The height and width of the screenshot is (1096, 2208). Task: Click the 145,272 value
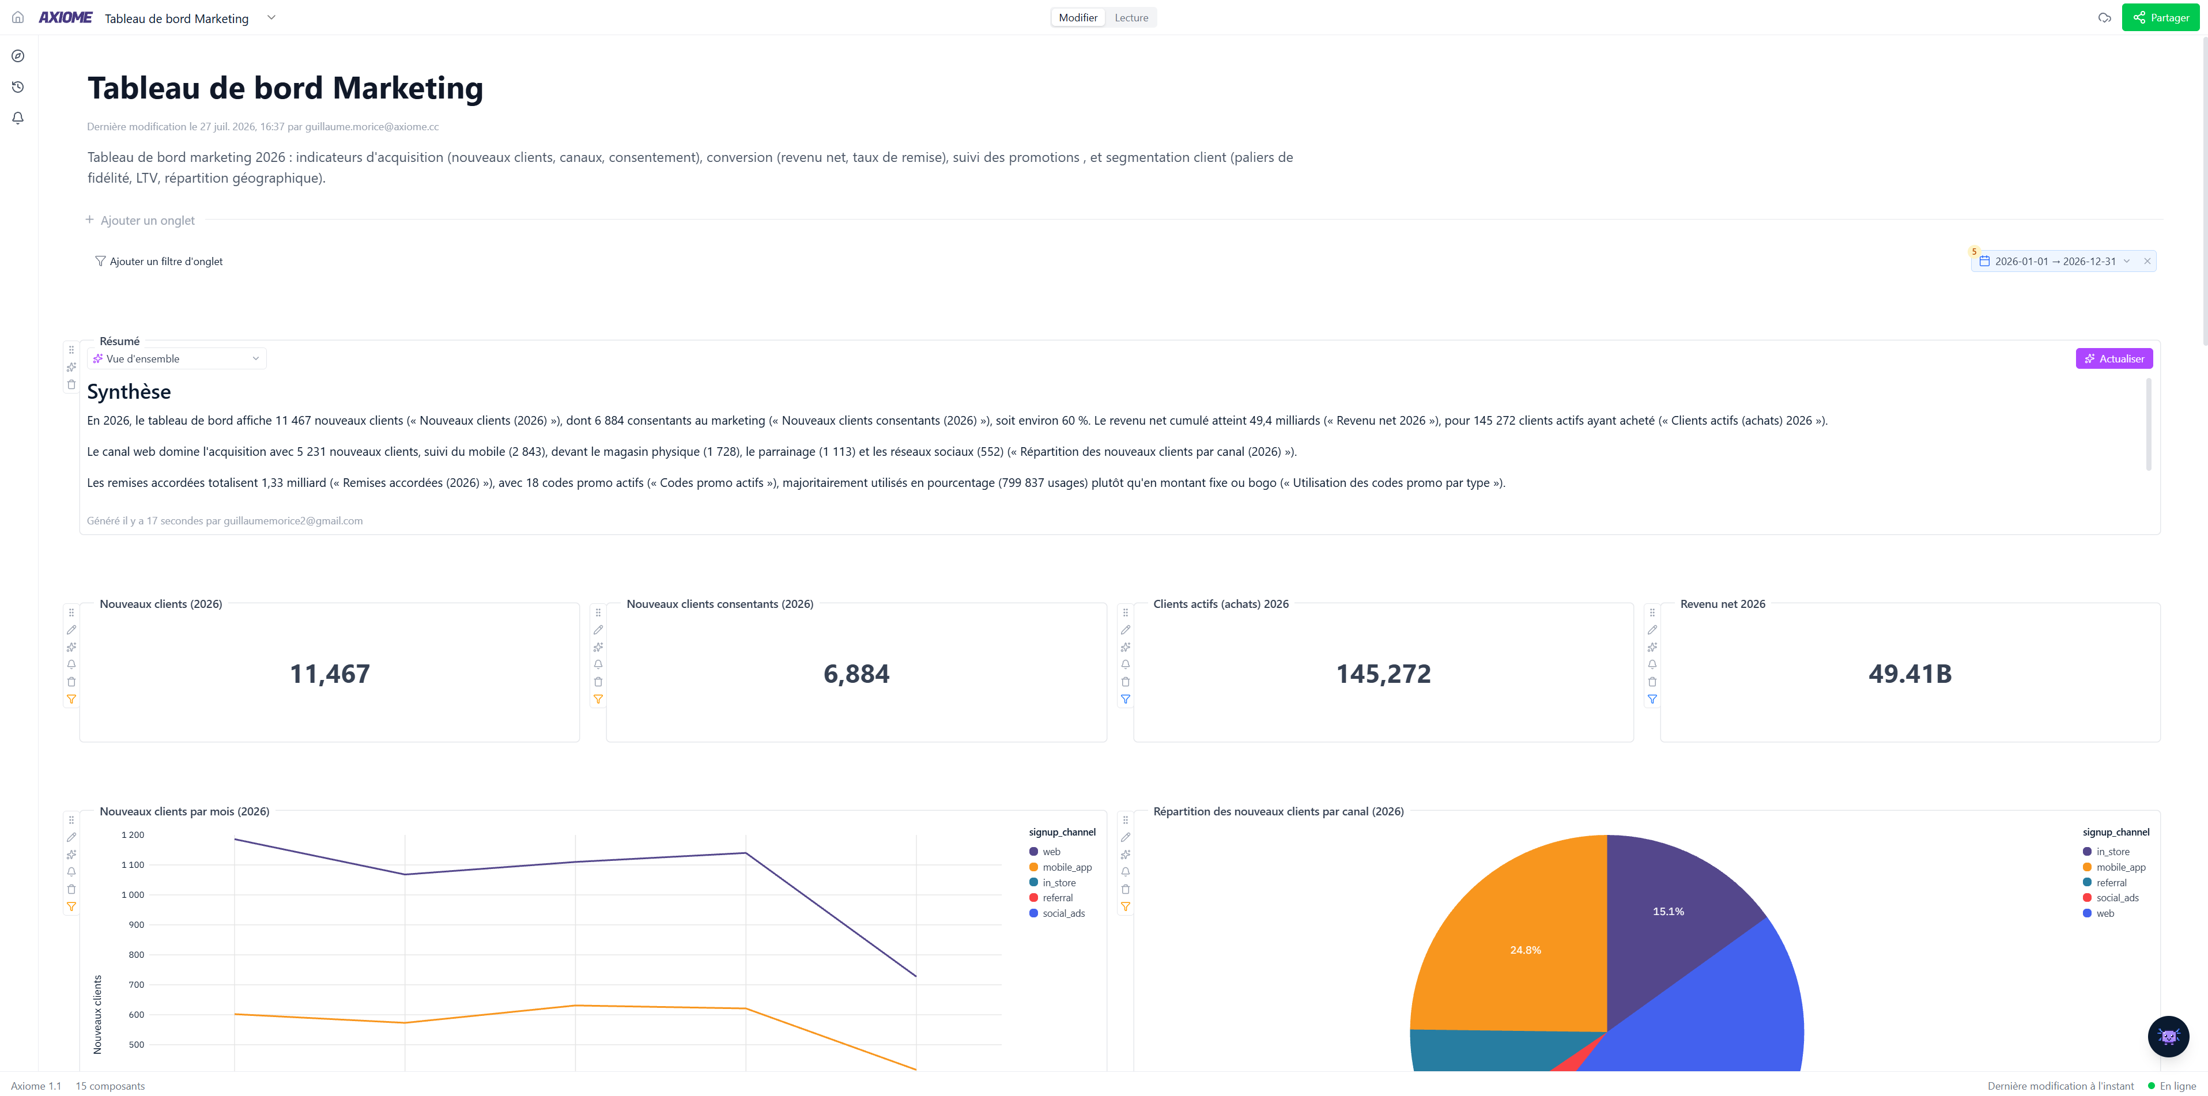(x=1383, y=674)
